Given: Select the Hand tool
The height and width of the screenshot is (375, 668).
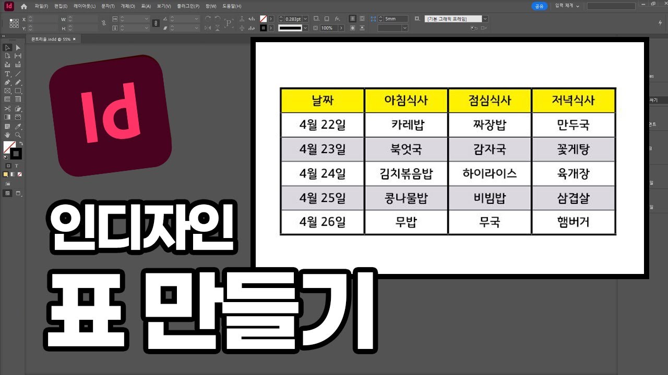Looking at the screenshot, I should [7, 135].
